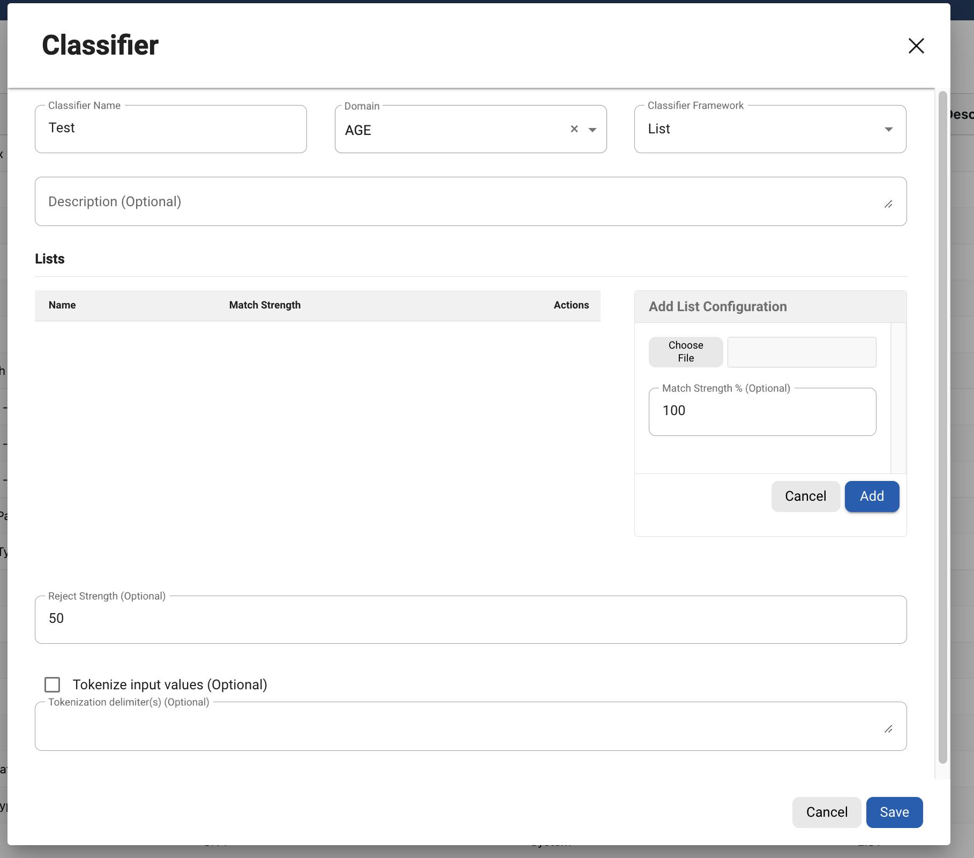Click the Match Strength column header
The height and width of the screenshot is (858, 974).
point(265,305)
